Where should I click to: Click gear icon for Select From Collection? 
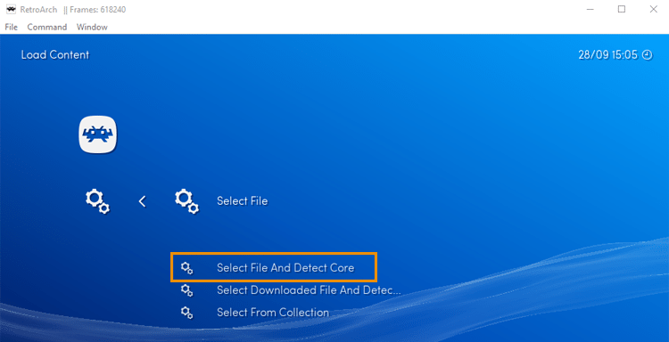click(x=187, y=313)
